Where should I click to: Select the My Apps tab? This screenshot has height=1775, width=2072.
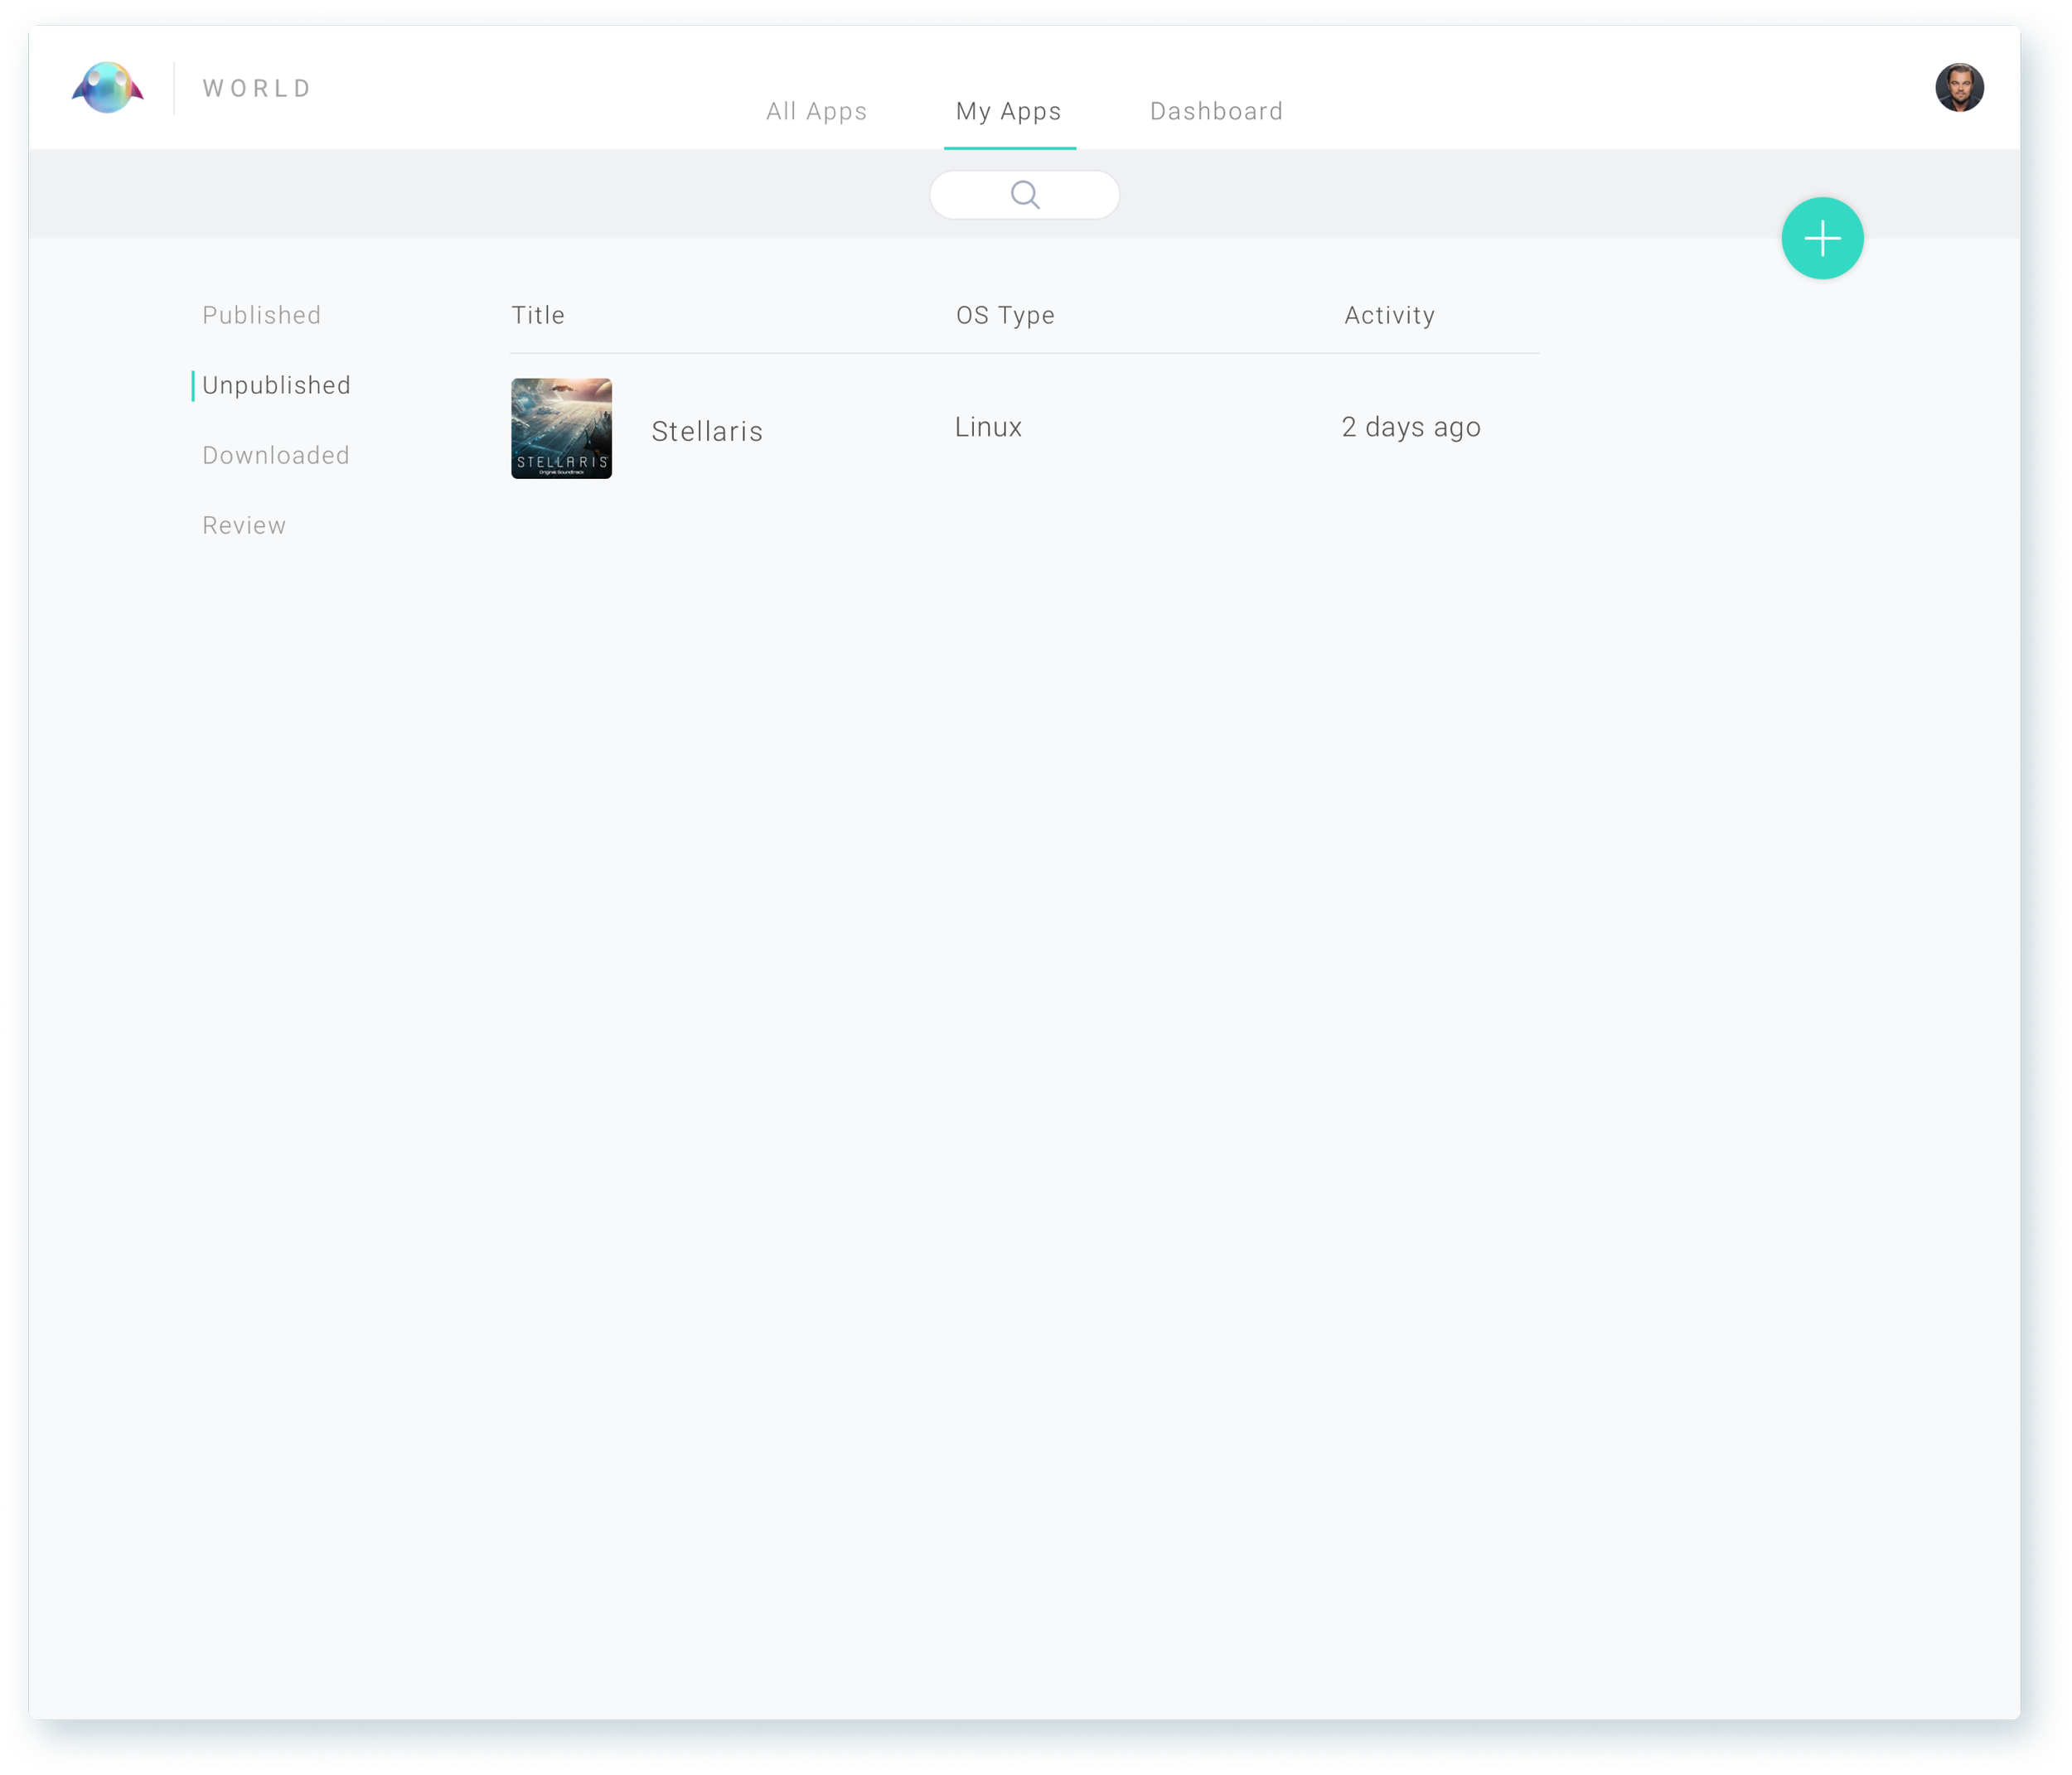(x=1008, y=111)
